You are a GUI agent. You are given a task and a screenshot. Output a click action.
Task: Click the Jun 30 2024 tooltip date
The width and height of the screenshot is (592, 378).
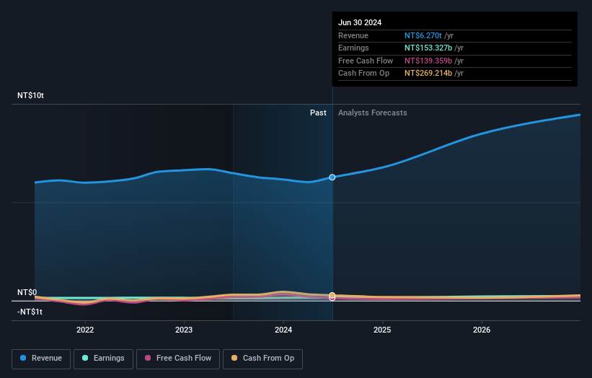(x=360, y=22)
